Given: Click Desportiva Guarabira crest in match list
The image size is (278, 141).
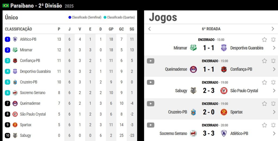Looking at the screenshot, I should (224, 48).
